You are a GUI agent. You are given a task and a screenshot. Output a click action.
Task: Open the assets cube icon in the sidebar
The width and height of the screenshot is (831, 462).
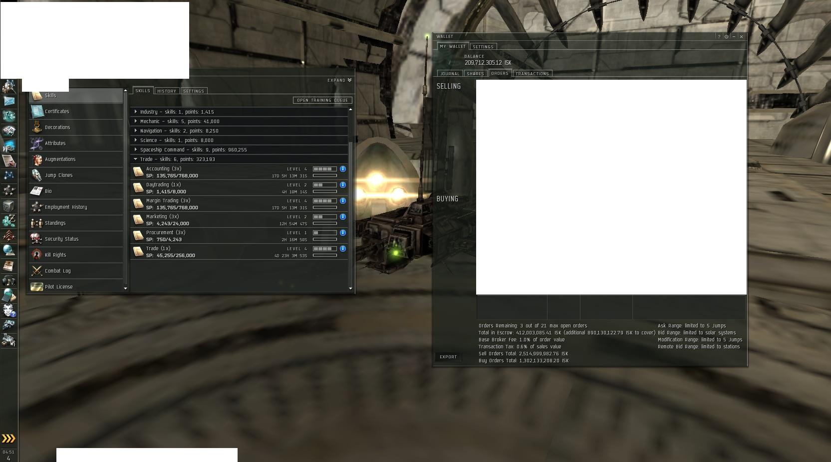(x=9, y=205)
